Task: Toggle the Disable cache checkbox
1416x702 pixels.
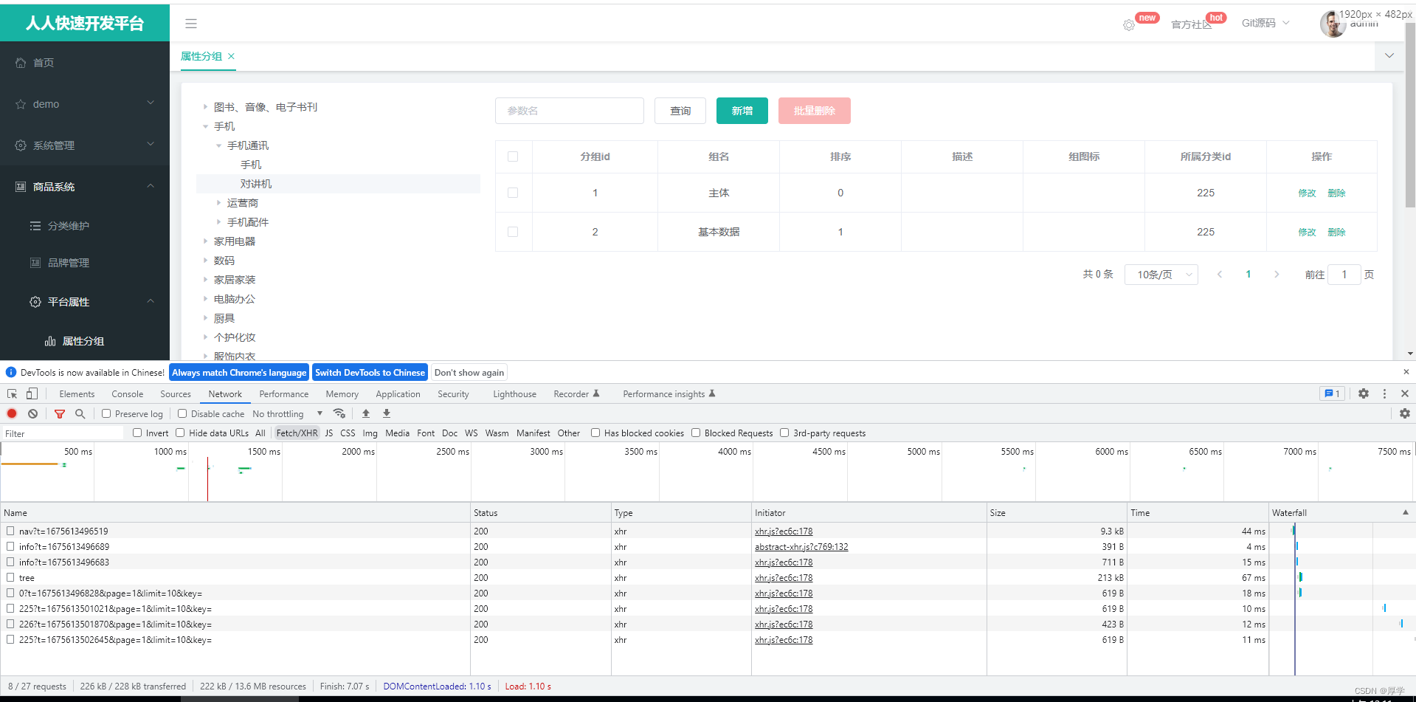Action: [182, 413]
